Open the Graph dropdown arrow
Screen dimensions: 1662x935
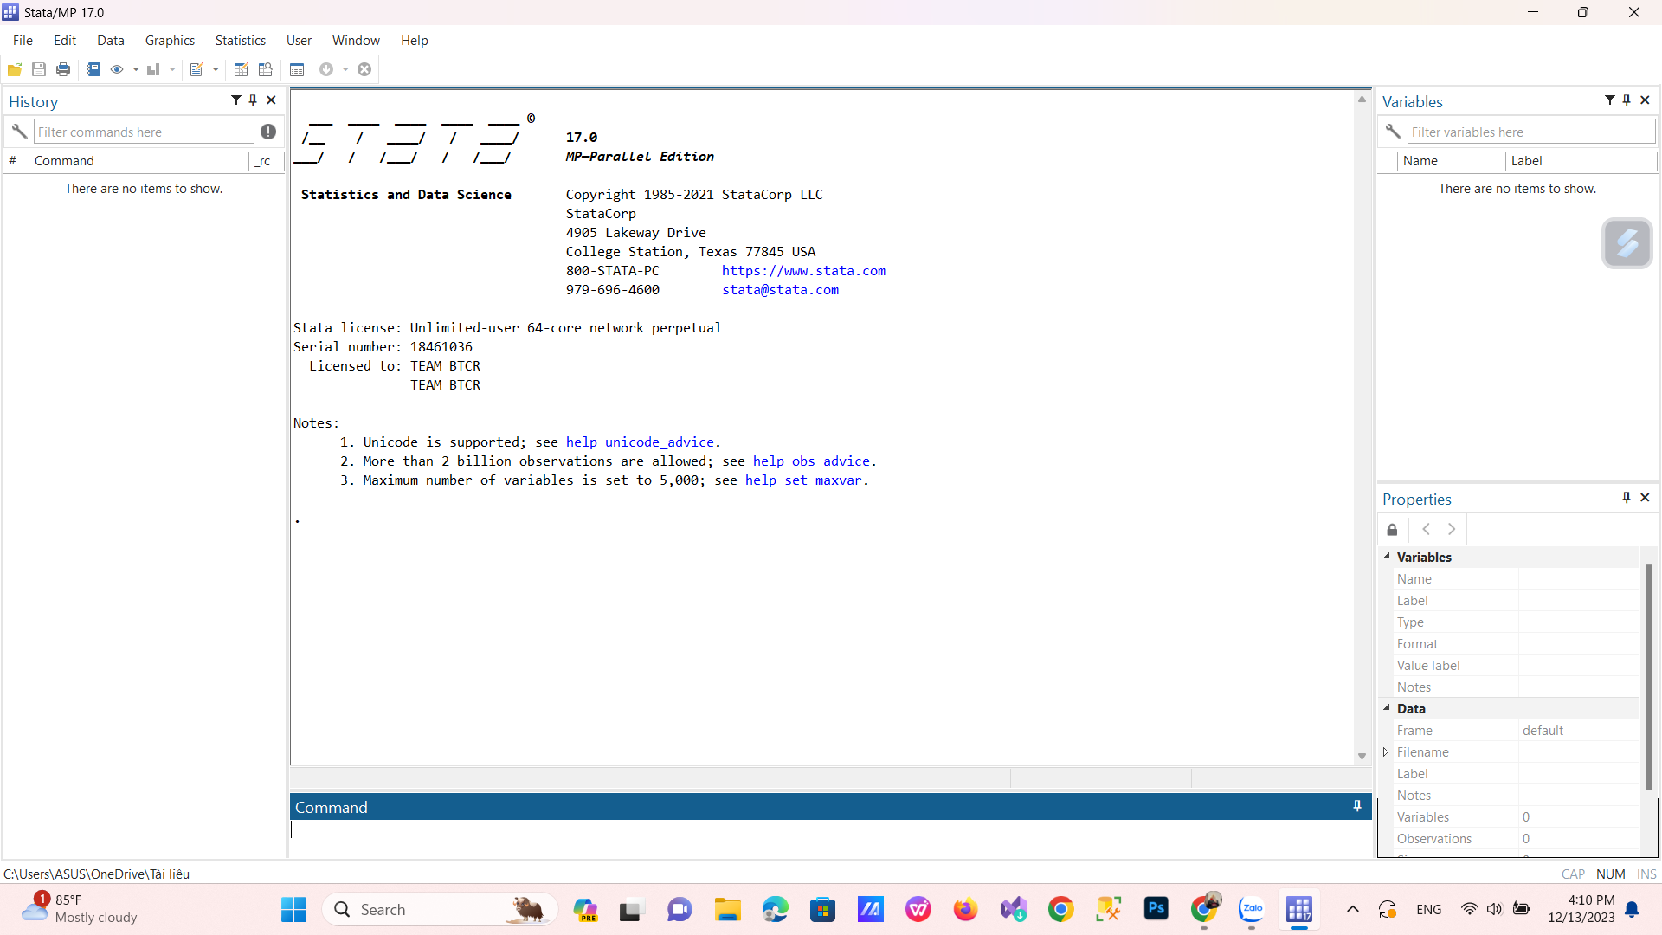172,70
